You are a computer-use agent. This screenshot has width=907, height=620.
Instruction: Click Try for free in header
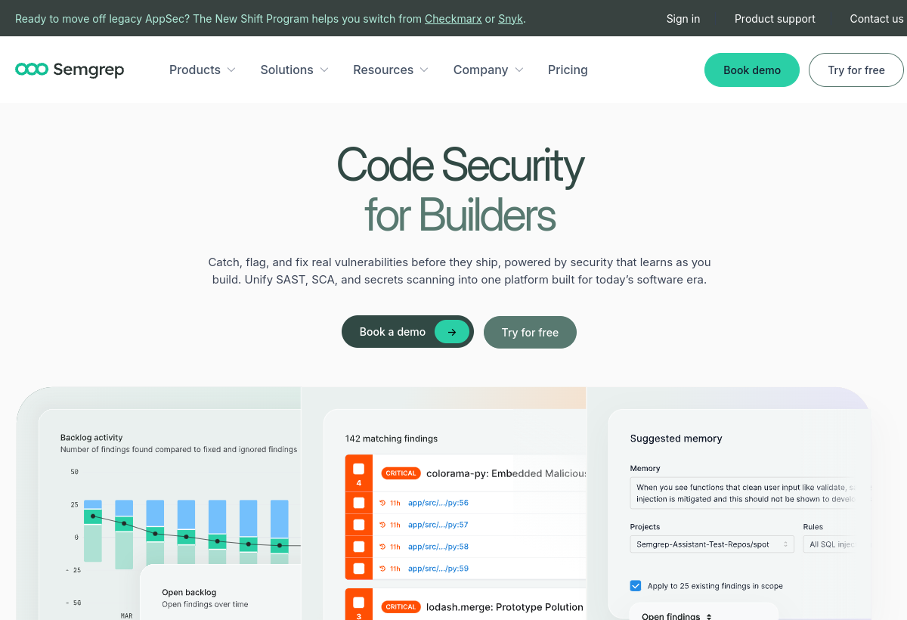pyautogui.click(x=856, y=70)
